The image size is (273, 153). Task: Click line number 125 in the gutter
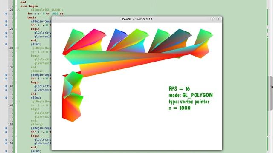[x=11, y=29]
